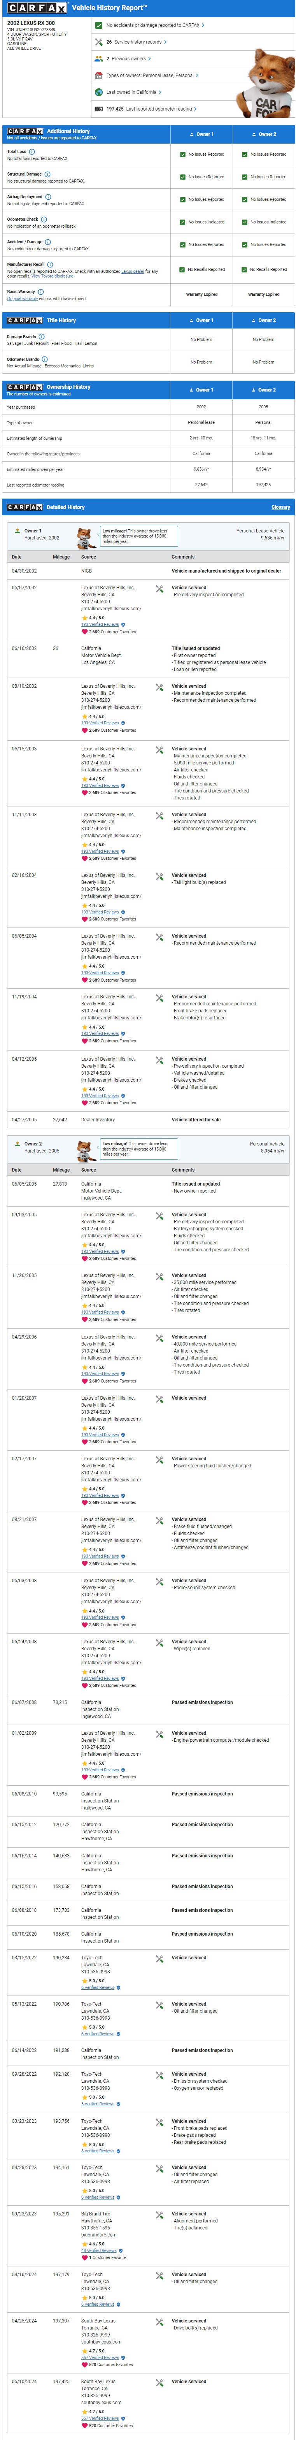Click the info icon next to Accident / Damage
This screenshot has height=2440, width=296.
coord(48,242)
